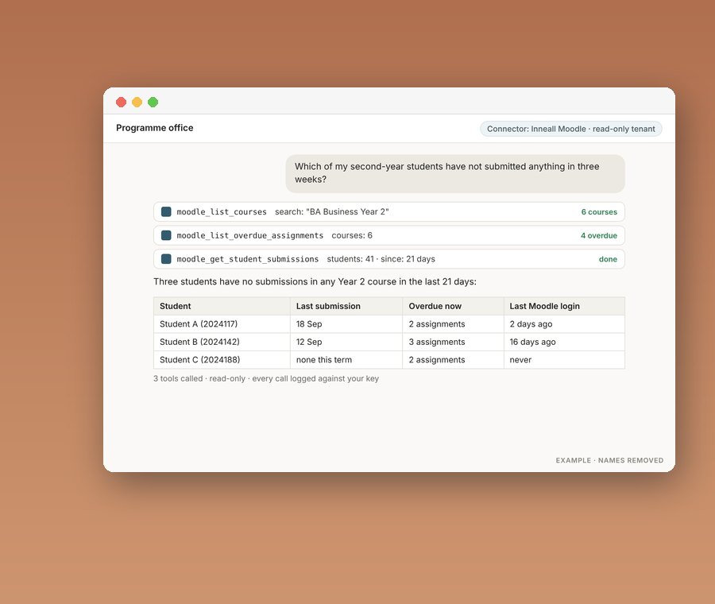Click the Student column header
Screen dimensions: 715x604
[x=222, y=306]
